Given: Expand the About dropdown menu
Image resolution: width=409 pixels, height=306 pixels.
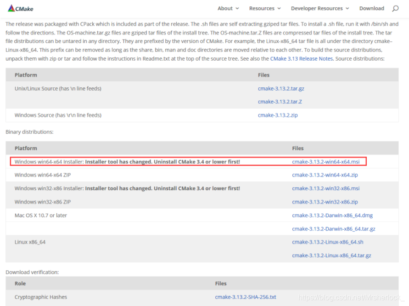Looking at the screenshot, I should [x=228, y=8].
